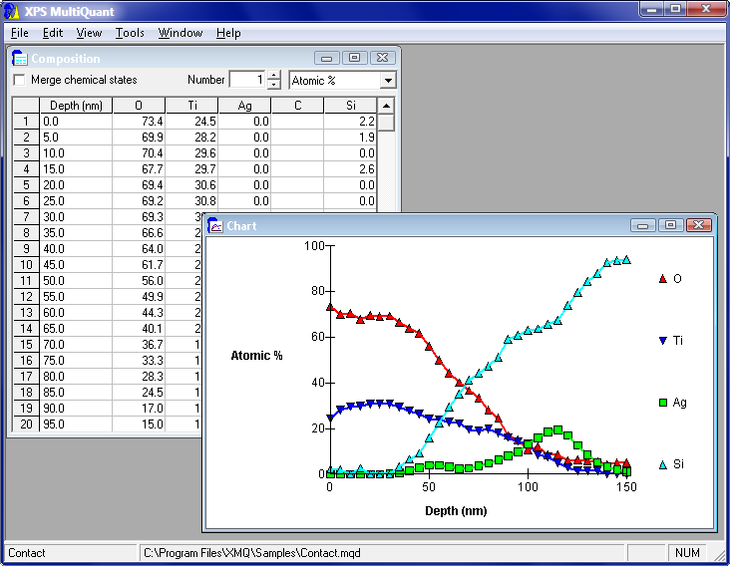Screen dimensions: 730x566
Task: Click the Ag column header
Action: pyautogui.click(x=244, y=106)
